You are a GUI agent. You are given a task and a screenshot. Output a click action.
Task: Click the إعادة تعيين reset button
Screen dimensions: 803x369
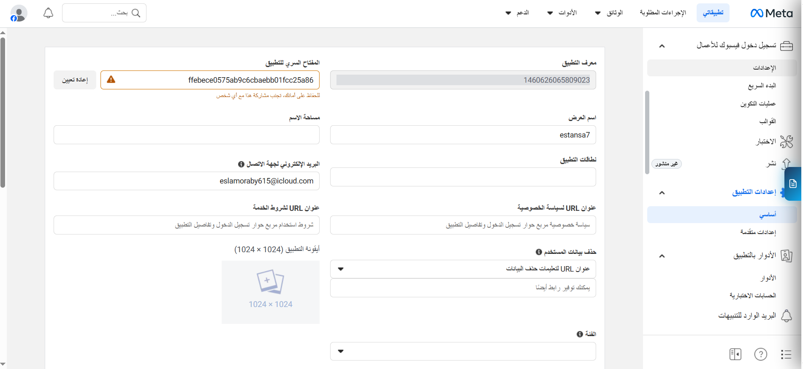(75, 80)
